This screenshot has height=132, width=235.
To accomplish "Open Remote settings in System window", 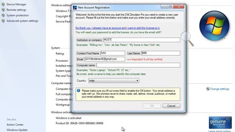I will click(16, 10).
